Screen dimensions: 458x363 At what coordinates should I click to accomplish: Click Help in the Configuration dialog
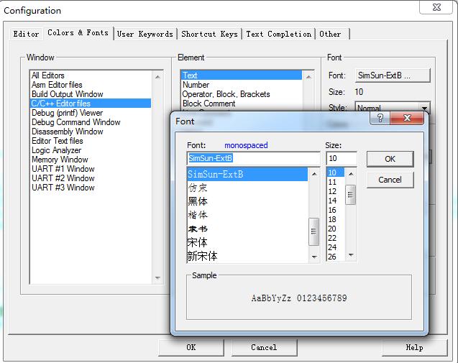click(414, 347)
